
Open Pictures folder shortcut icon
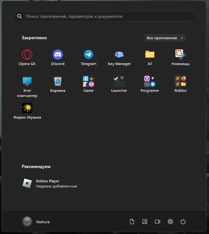pos(145,222)
